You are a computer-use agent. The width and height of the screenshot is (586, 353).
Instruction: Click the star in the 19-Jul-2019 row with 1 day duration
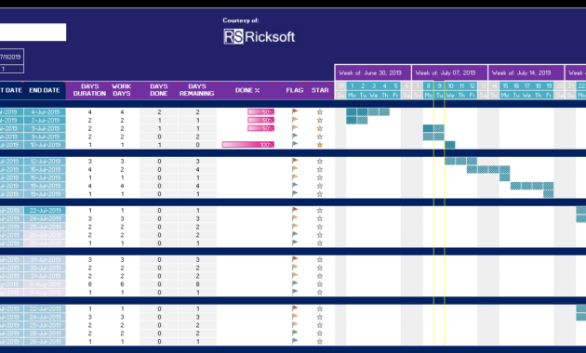coord(320,193)
